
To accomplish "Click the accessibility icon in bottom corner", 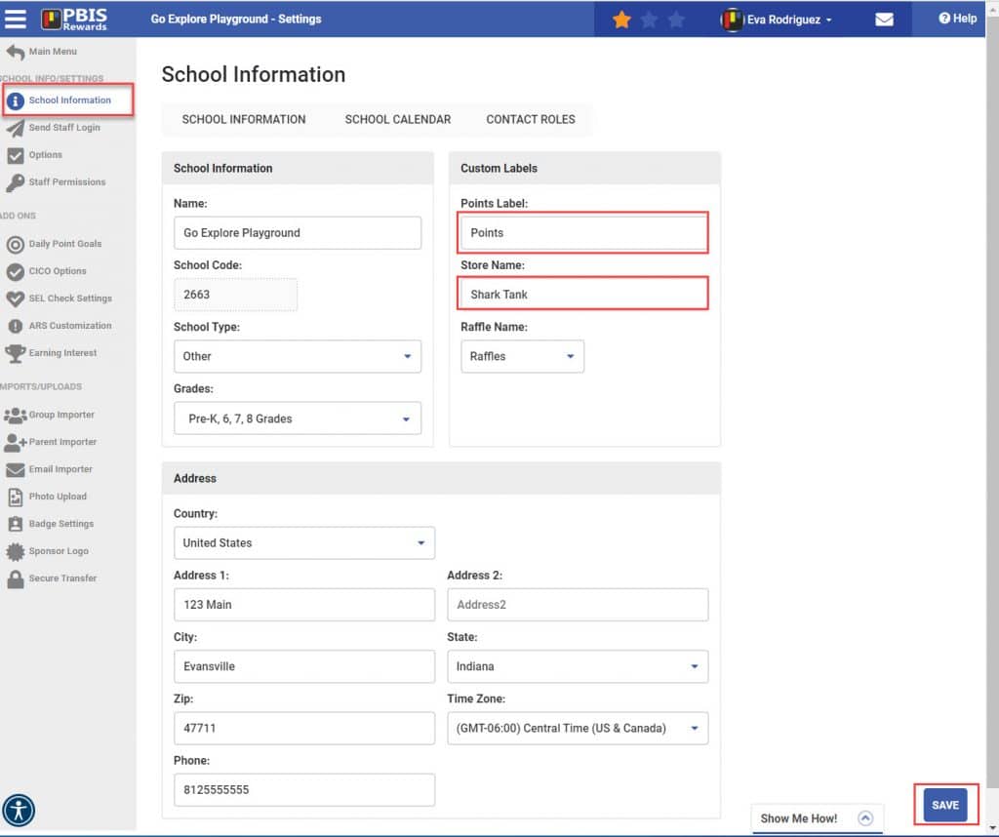I will (20, 811).
